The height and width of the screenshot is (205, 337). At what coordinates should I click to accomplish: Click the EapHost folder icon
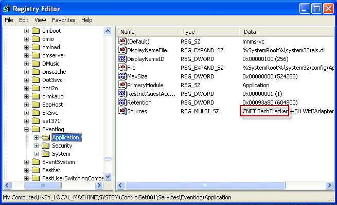click(x=36, y=105)
